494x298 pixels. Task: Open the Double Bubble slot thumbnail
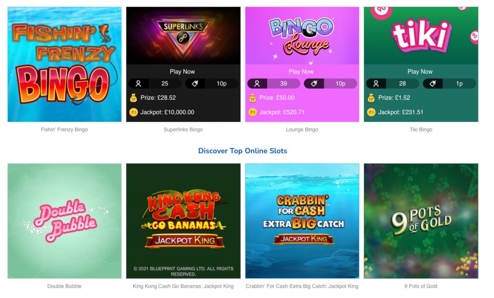coord(65,221)
